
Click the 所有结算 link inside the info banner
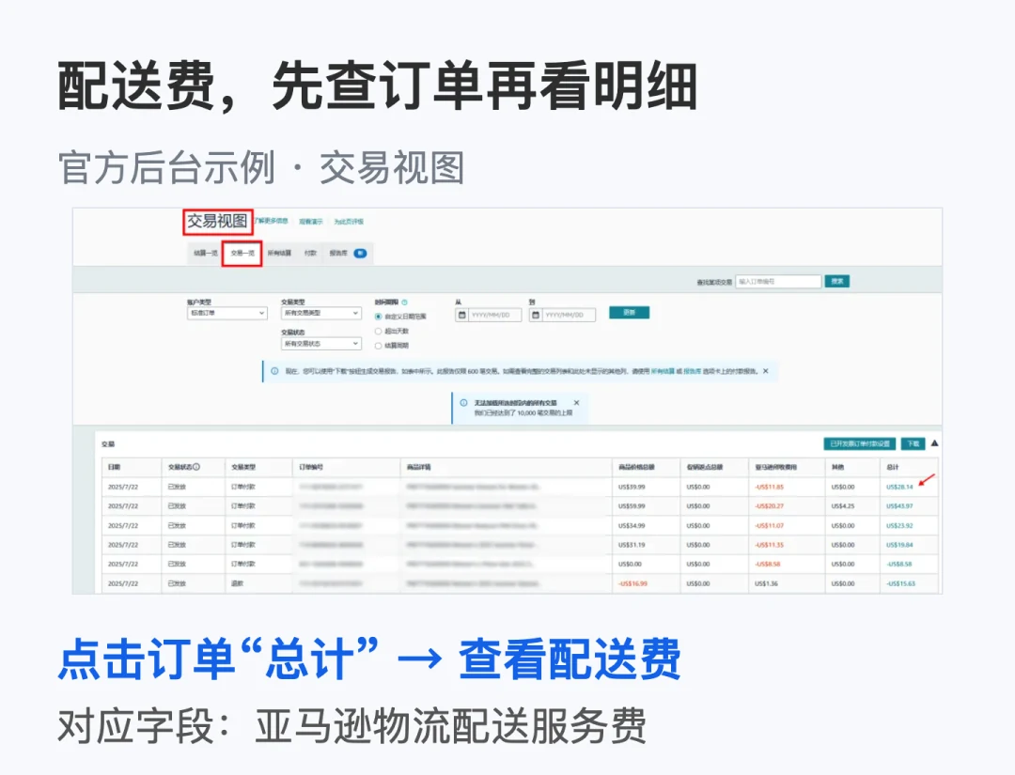663,371
